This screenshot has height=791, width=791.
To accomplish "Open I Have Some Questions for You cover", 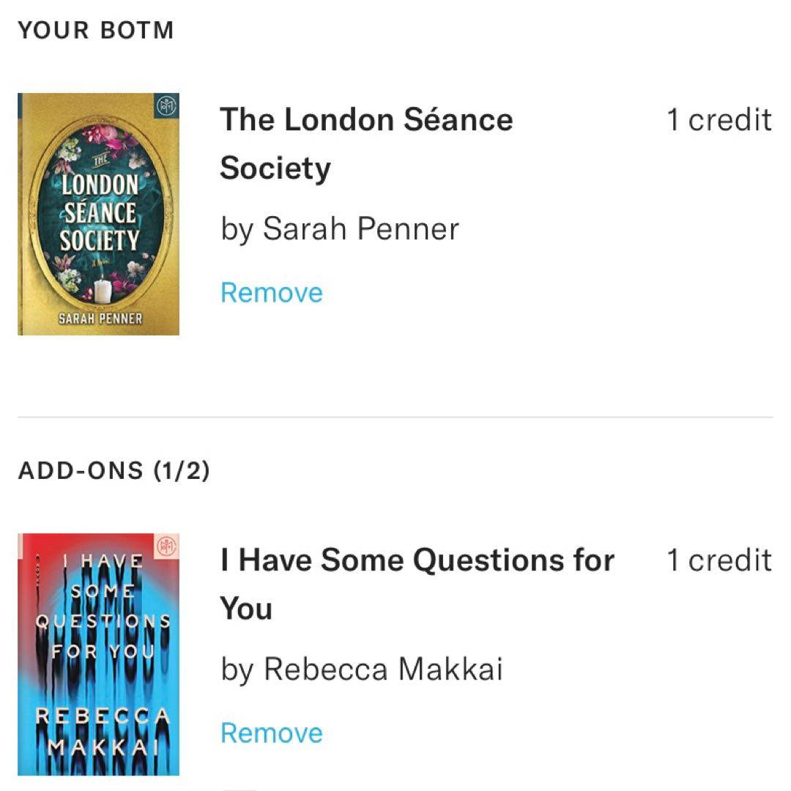I will pos(98,654).
